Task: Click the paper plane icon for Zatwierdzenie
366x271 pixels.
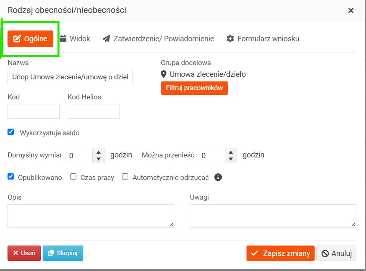Action: (x=106, y=39)
